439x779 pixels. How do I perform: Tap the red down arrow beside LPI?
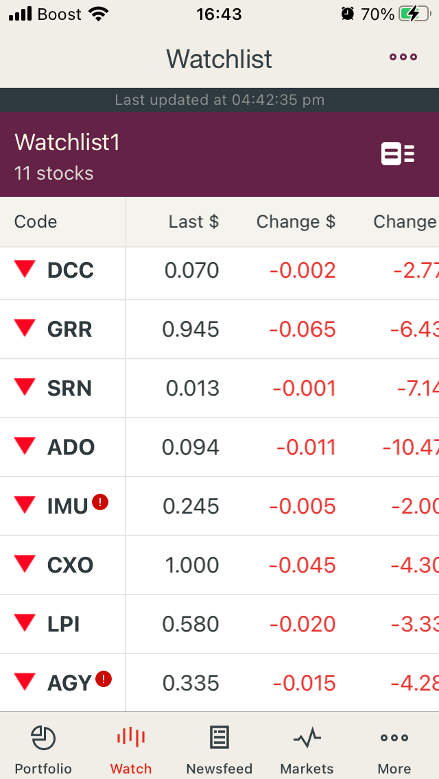(25, 622)
